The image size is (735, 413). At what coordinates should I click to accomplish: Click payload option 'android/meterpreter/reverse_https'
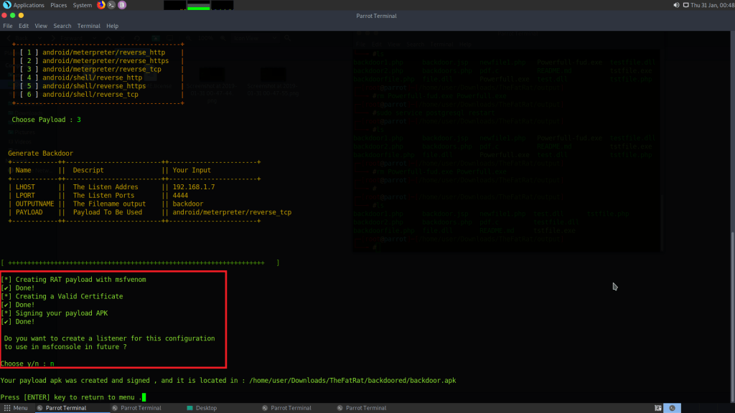(x=106, y=61)
